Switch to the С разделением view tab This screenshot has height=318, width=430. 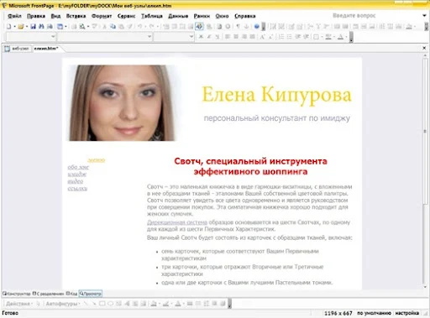48,294
